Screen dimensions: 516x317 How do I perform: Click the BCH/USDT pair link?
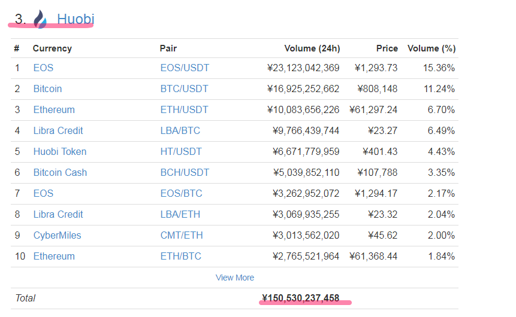[185, 173]
